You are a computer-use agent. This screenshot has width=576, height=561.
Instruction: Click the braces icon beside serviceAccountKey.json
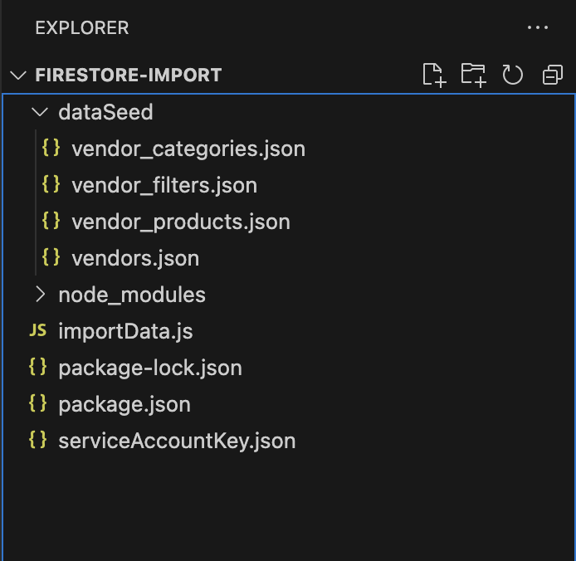coord(37,441)
